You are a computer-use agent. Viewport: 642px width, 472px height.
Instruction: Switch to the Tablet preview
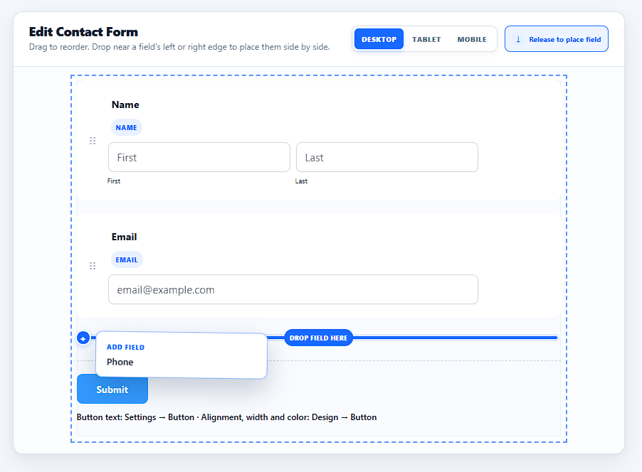pos(426,39)
